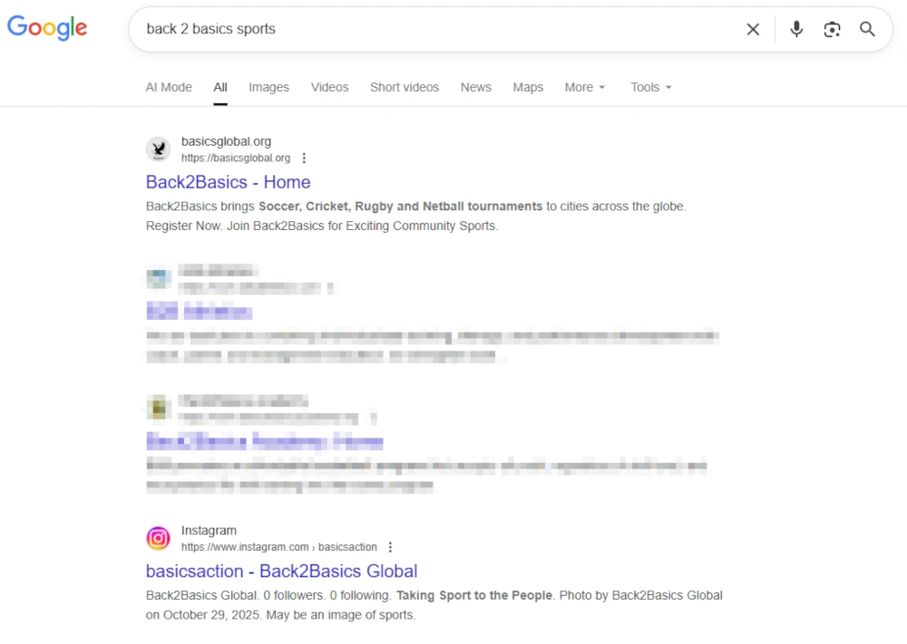The image size is (907, 644).
Task: Select the Short videos tab
Action: point(404,87)
